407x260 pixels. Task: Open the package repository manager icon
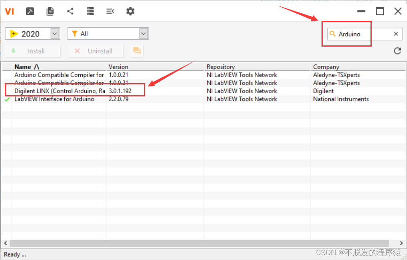pyautogui.click(x=90, y=11)
